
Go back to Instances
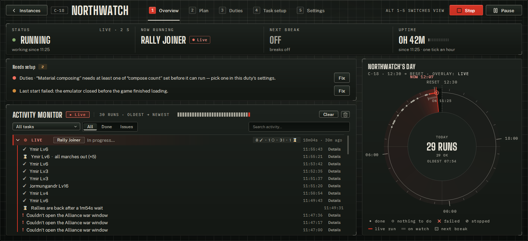[27, 10]
